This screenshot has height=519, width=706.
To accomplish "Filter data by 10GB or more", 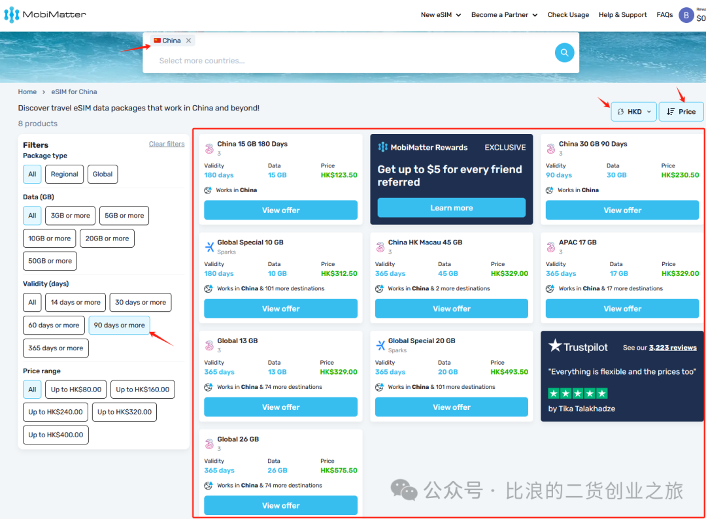I will (50, 239).
